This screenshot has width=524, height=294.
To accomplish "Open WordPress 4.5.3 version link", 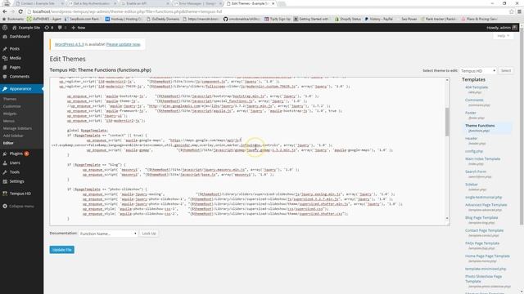I will (x=69, y=44).
